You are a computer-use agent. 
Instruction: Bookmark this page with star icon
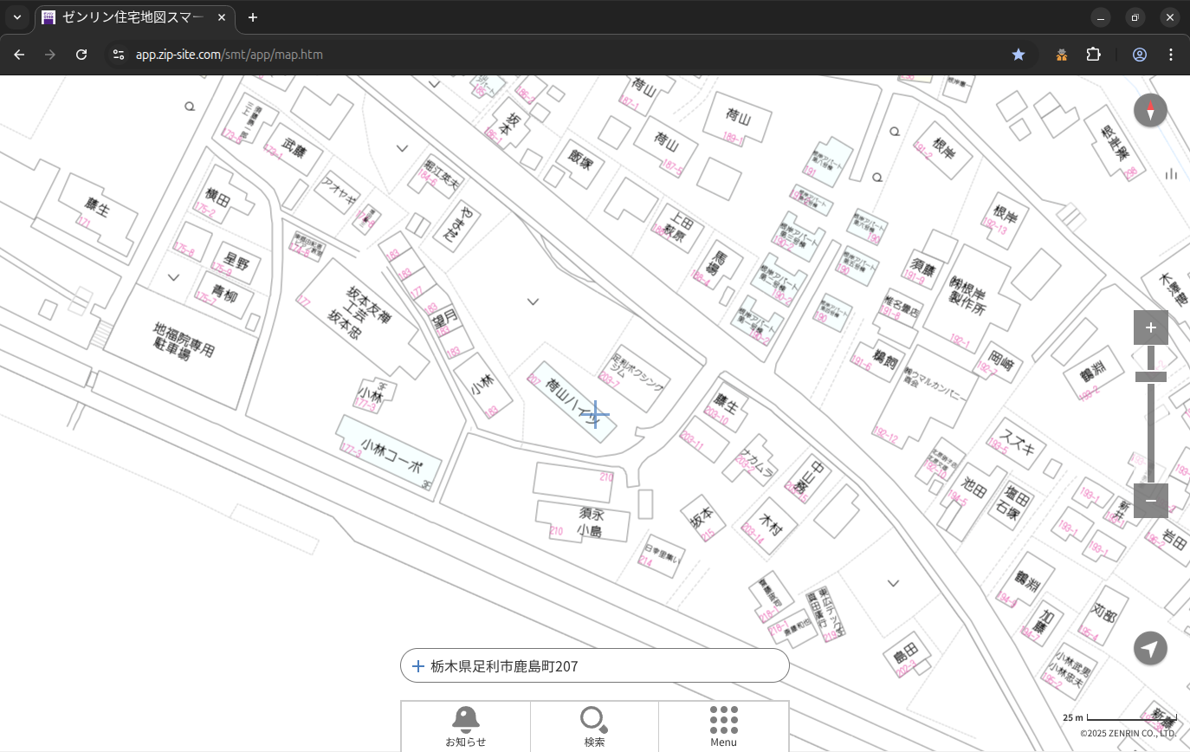(1019, 55)
